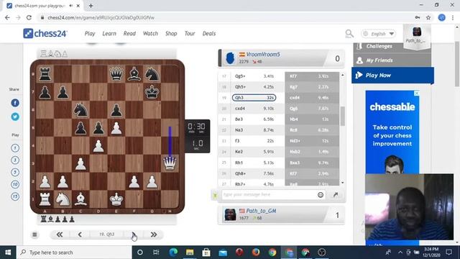Close the chess24 browser tab
The width and height of the screenshot is (460, 259).
(78, 6)
